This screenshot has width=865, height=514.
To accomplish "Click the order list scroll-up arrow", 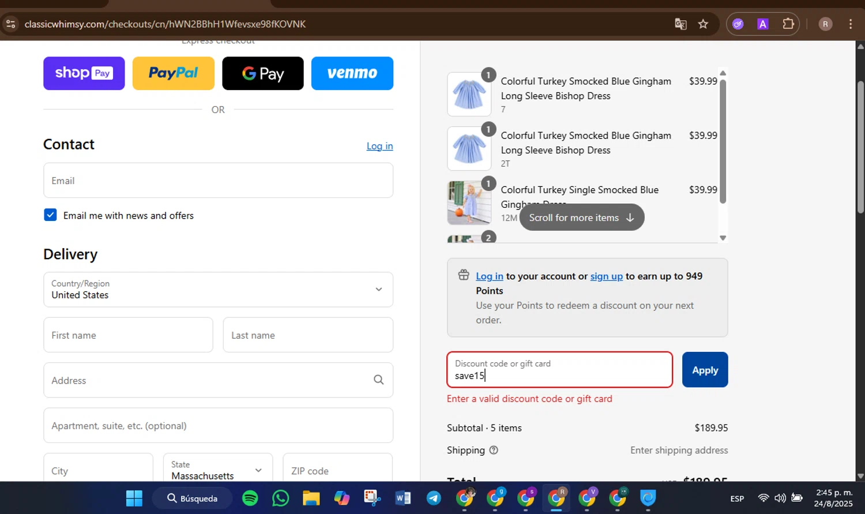I will click(723, 73).
